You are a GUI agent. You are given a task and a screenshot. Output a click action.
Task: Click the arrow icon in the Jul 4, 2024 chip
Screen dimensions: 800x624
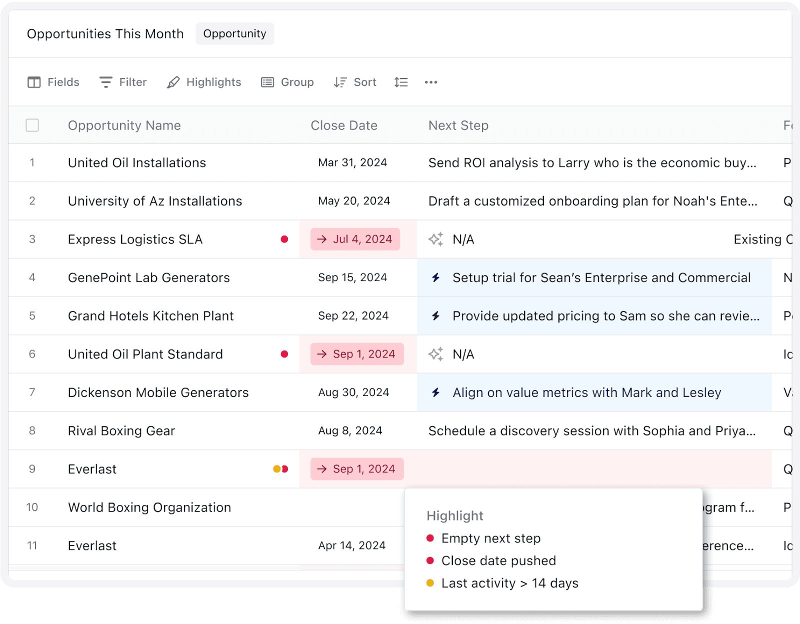coord(322,239)
